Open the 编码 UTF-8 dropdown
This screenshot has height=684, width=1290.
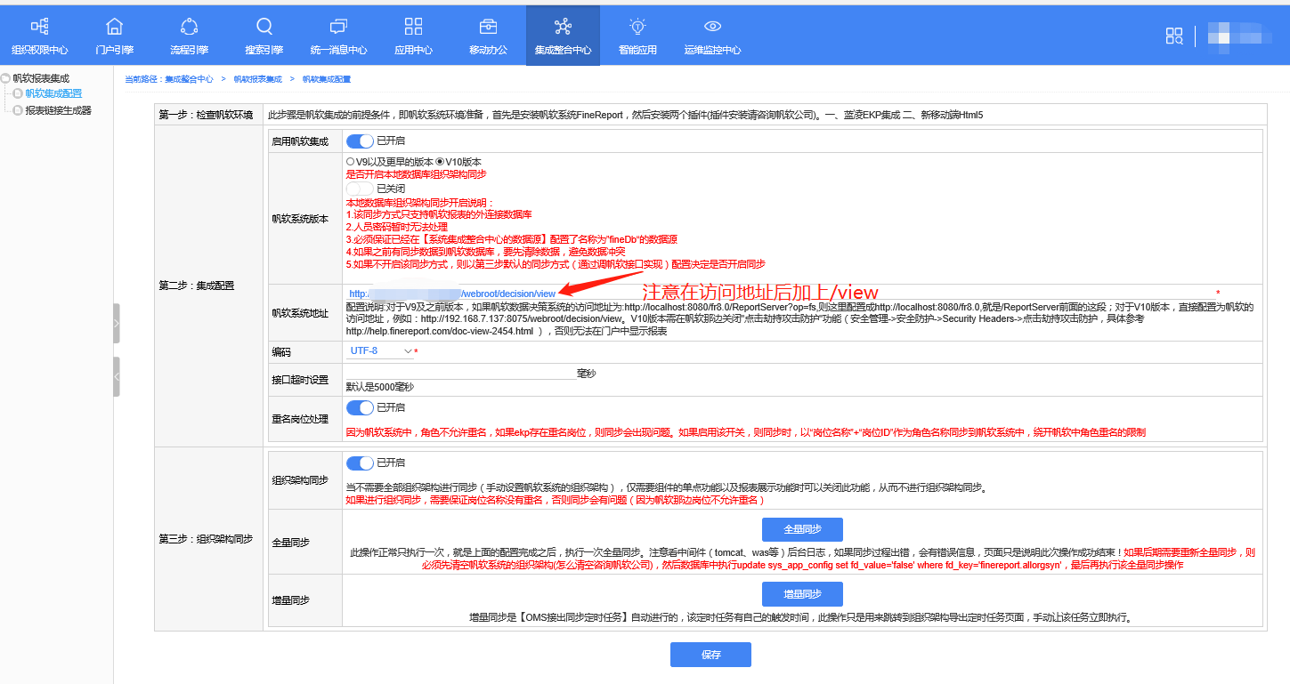pyautogui.click(x=379, y=351)
